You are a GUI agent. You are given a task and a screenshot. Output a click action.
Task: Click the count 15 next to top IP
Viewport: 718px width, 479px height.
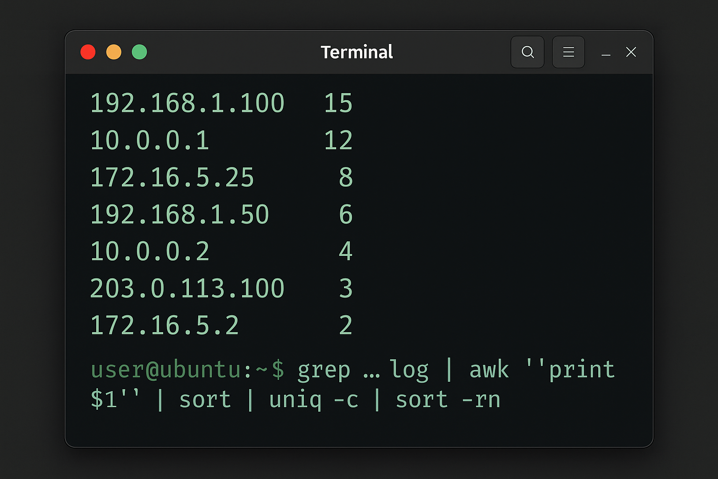338,103
